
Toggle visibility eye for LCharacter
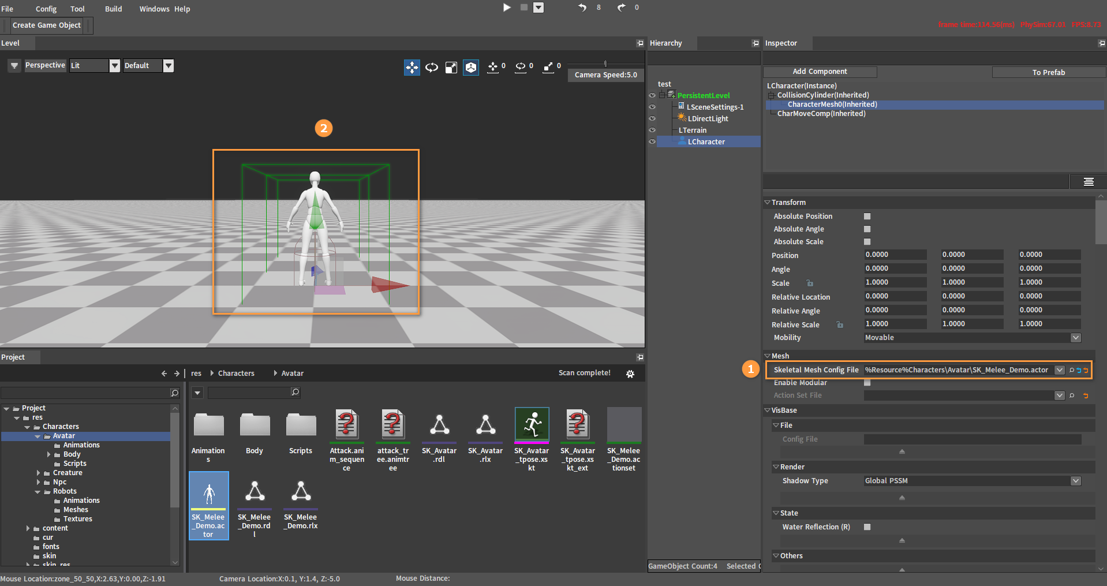click(652, 141)
